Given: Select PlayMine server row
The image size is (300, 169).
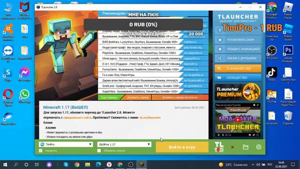Looking at the screenshot, I should [153, 53].
